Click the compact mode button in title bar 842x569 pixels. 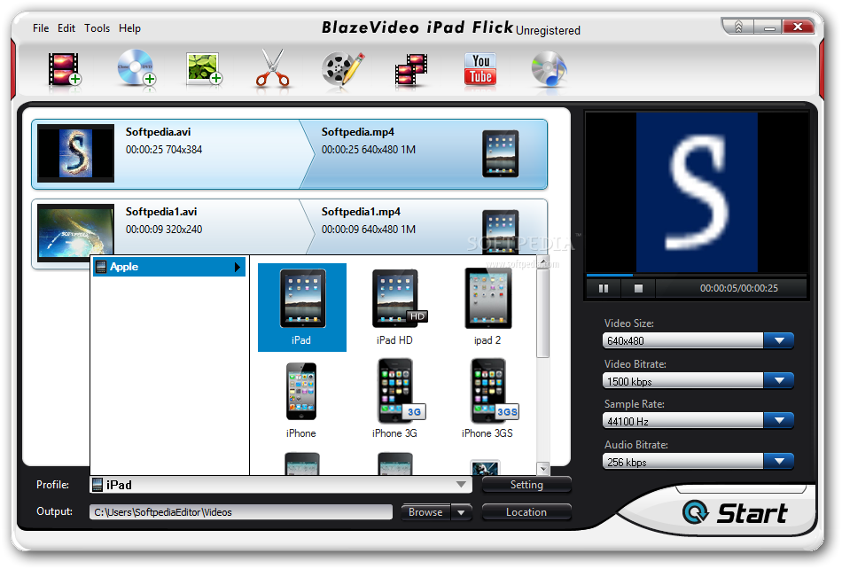point(738,27)
